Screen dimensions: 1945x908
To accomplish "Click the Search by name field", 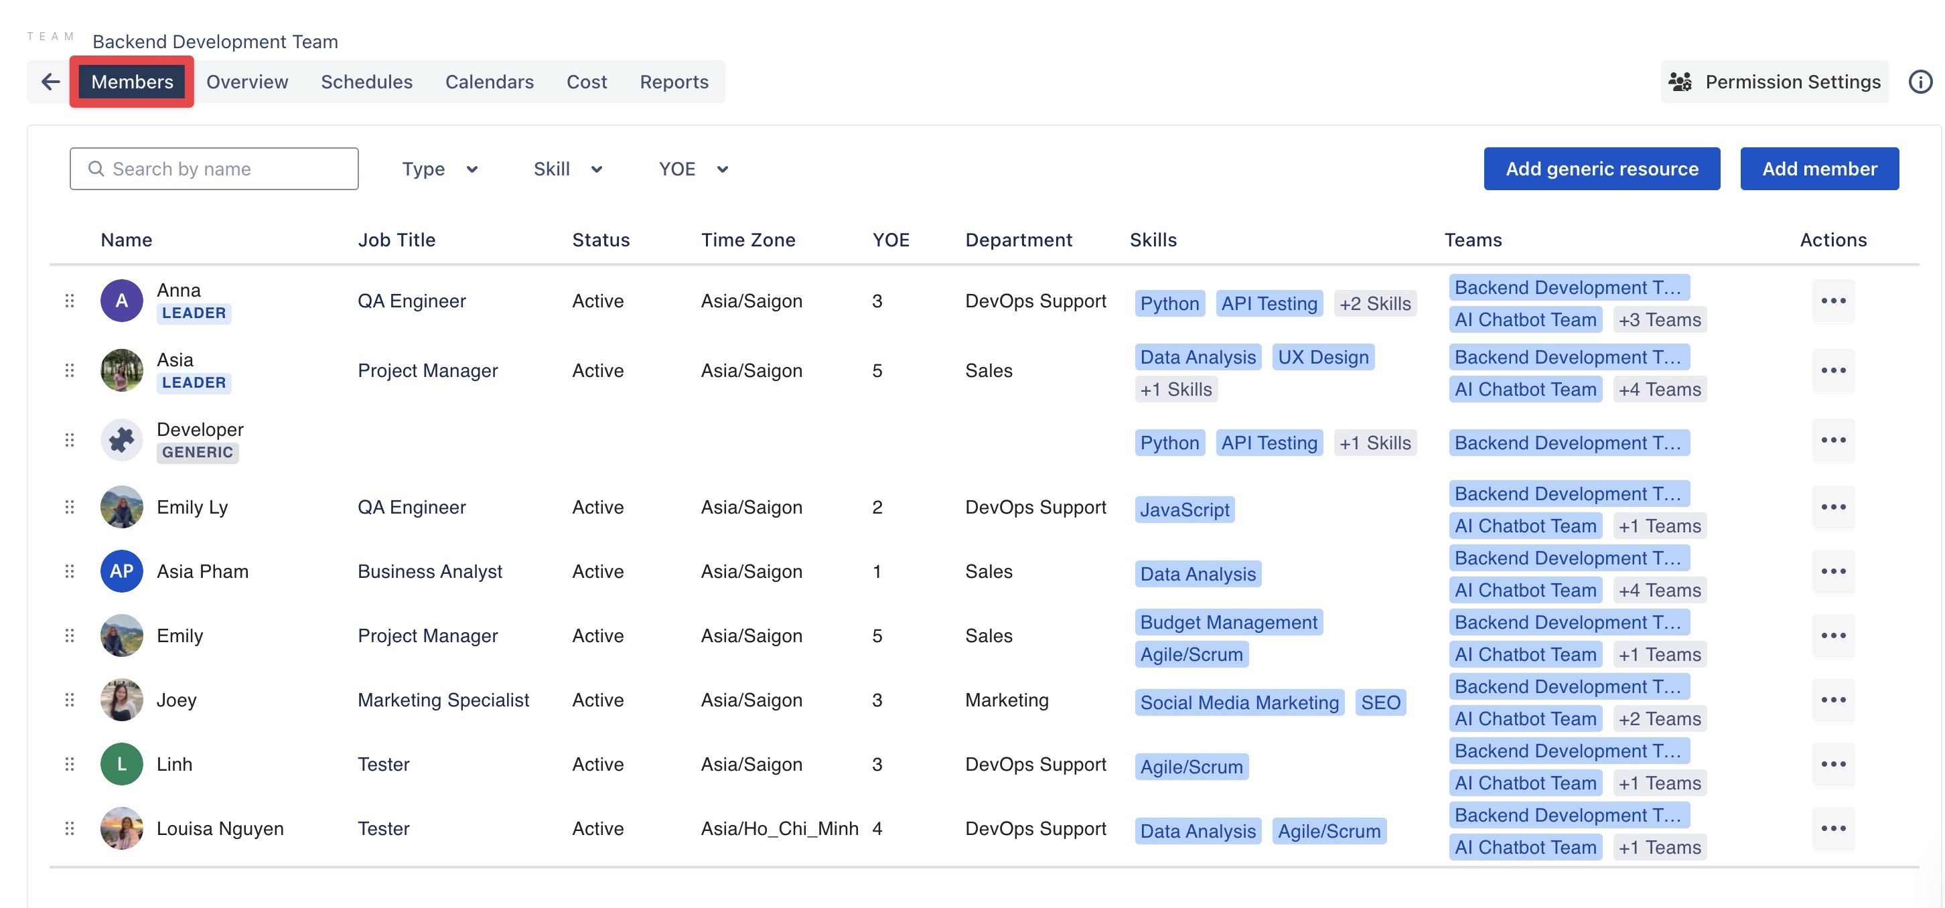I will click(x=214, y=169).
